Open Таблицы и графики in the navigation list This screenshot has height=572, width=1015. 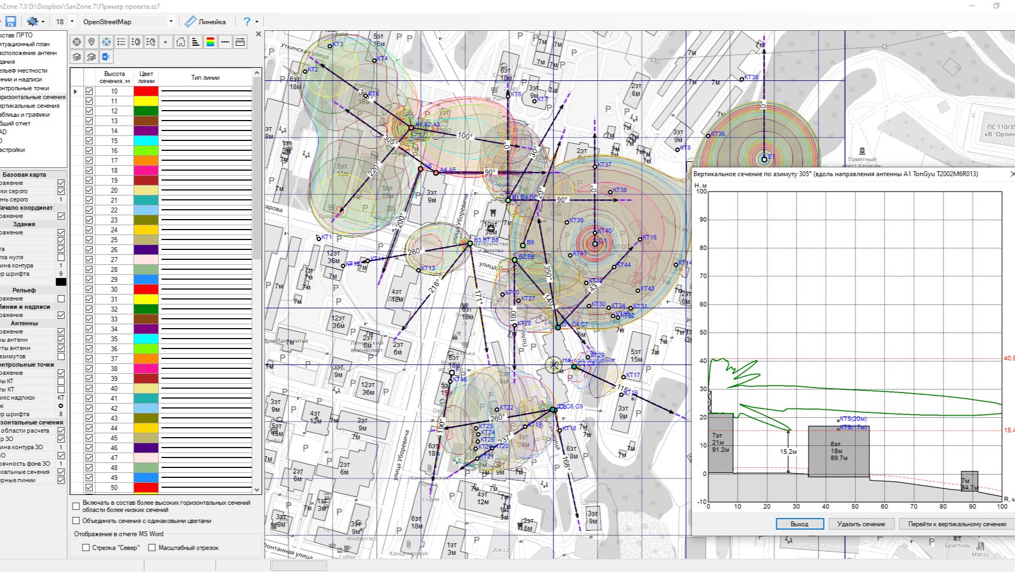pos(25,115)
